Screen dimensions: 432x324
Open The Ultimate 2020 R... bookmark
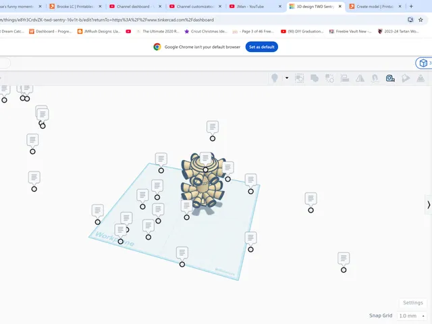click(x=157, y=32)
